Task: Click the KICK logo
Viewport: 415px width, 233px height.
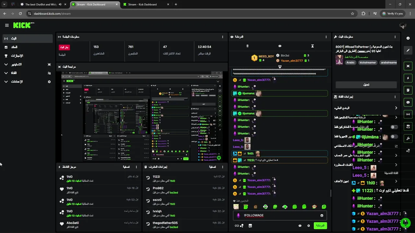Action: click(x=23, y=25)
